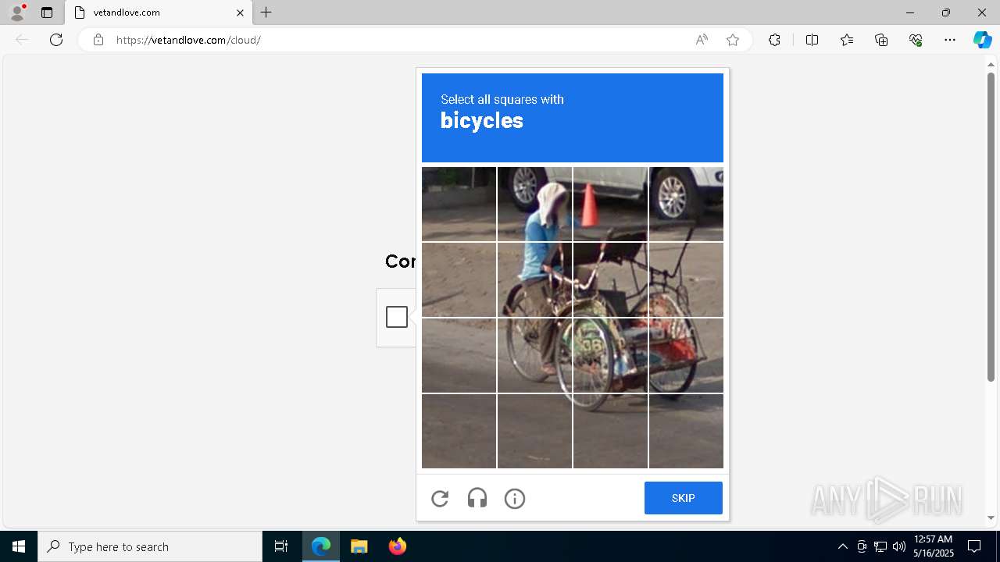Viewport: 1000px width, 562px height.
Task: Add this page to favorites star
Action: [x=733, y=40]
